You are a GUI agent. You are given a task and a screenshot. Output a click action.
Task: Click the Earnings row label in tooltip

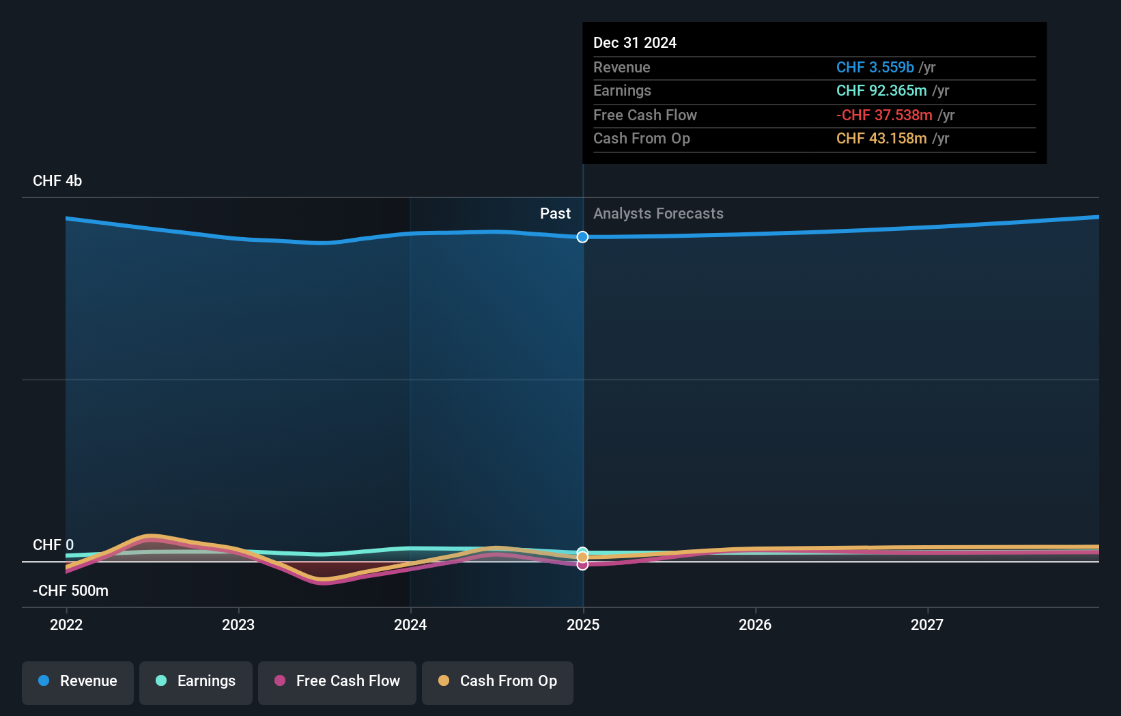click(x=622, y=91)
